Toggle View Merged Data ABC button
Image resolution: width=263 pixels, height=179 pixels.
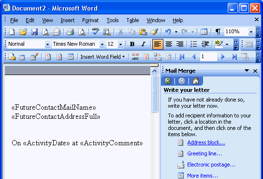click(135, 57)
